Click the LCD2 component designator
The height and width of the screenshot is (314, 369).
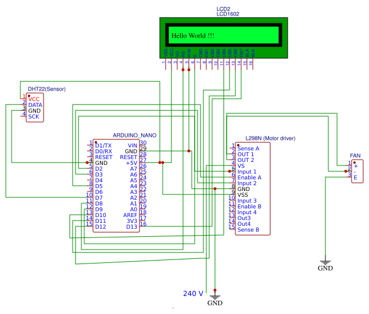pos(223,9)
